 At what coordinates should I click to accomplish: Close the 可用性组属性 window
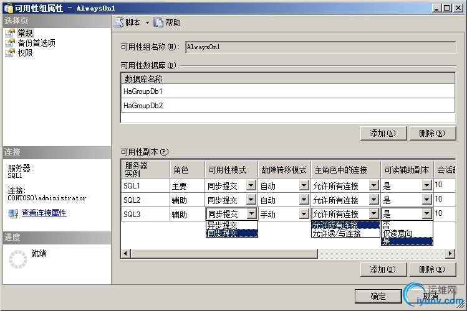click(458, 8)
